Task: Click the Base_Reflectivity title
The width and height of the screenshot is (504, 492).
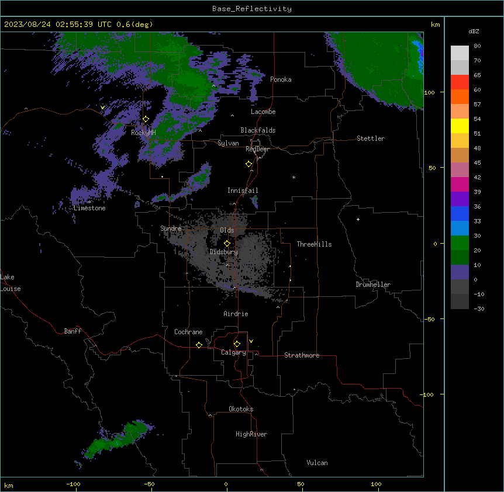Action: click(252, 9)
